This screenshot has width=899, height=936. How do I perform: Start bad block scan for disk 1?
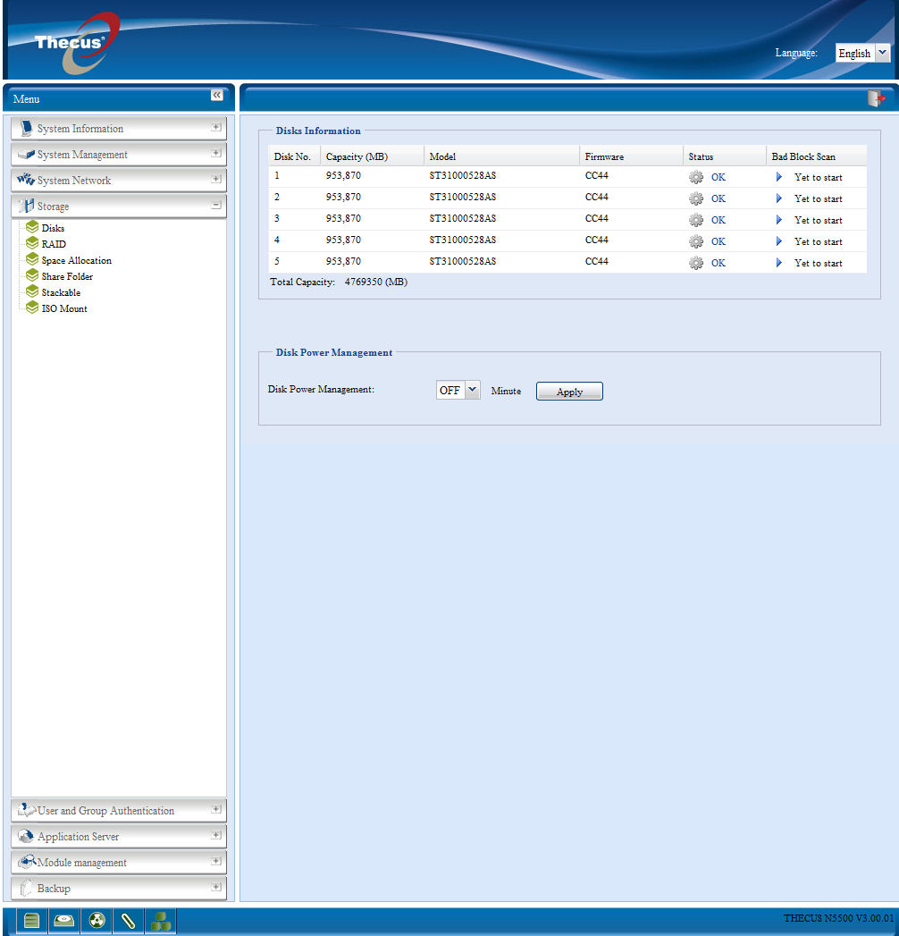[778, 177]
